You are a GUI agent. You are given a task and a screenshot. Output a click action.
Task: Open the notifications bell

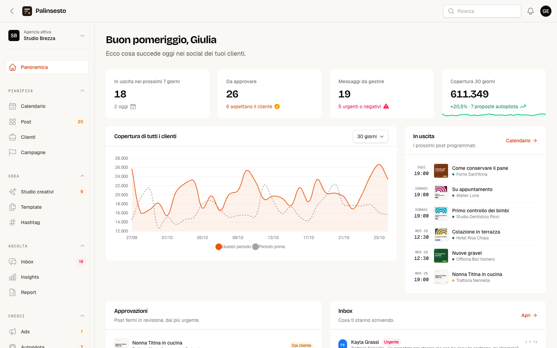point(531,11)
